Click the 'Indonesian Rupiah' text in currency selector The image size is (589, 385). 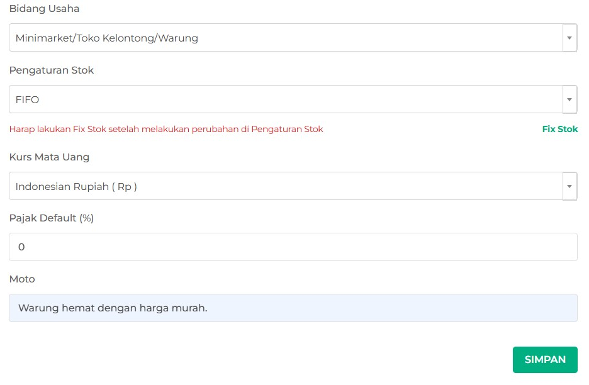[x=61, y=186]
